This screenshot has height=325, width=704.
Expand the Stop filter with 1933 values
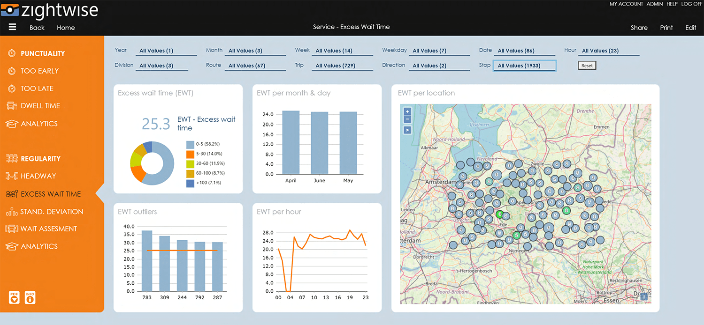[524, 65]
